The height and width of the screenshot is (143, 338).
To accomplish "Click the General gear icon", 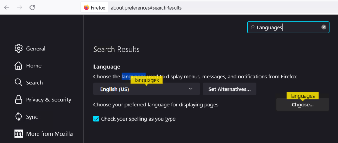I will tap(18, 49).
